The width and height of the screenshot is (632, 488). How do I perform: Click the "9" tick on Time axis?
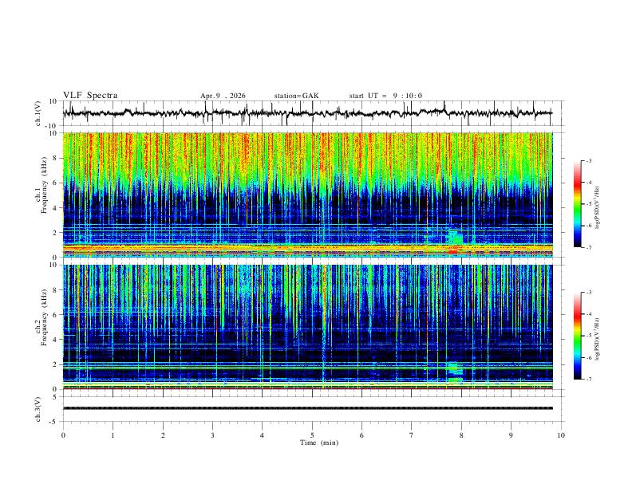pyautogui.click(x=511, y=435)
